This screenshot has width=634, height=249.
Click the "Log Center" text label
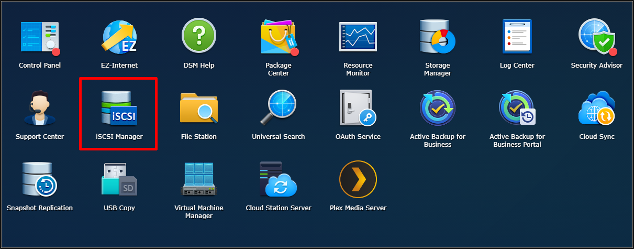click(517, 66)
